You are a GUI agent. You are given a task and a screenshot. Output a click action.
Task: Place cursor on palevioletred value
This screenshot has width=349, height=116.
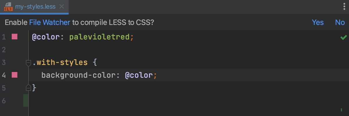[x=99, y=37]
